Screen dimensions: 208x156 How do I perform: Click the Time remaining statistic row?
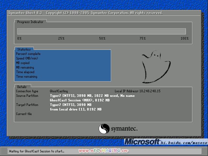pos(27,77)
